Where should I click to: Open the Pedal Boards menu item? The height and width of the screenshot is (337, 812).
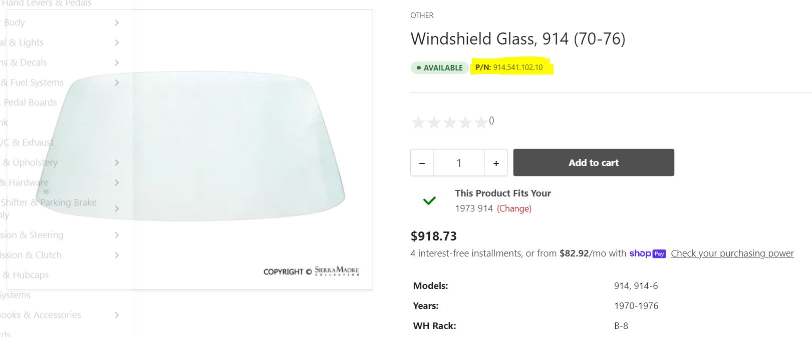pos(30,102)
